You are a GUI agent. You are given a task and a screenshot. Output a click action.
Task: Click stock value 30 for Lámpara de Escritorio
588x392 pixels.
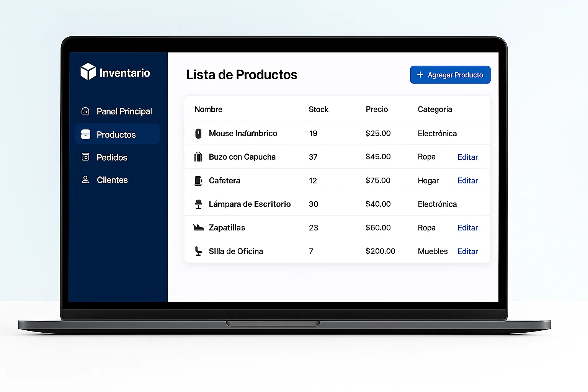point(314,204)
